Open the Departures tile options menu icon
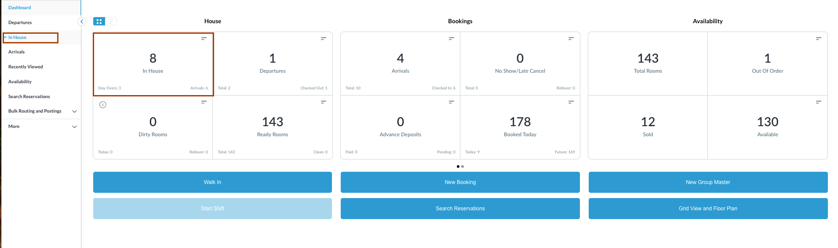The height and width of the screenshot is (248, 838). tap(324, 39)
